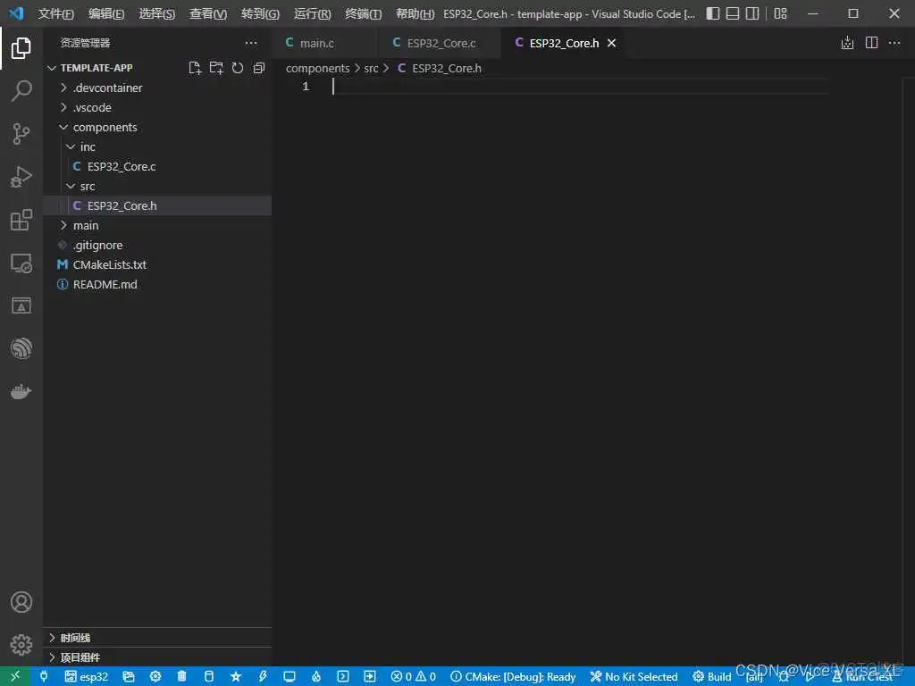
Task: Open the Extensions view
Action: pos(21,220)
